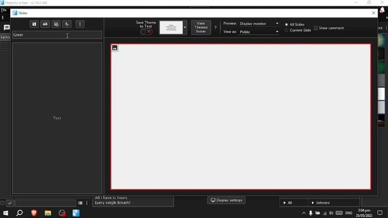
Task: Select the white background thumbnail on right edge
Action: click(381, 94)
